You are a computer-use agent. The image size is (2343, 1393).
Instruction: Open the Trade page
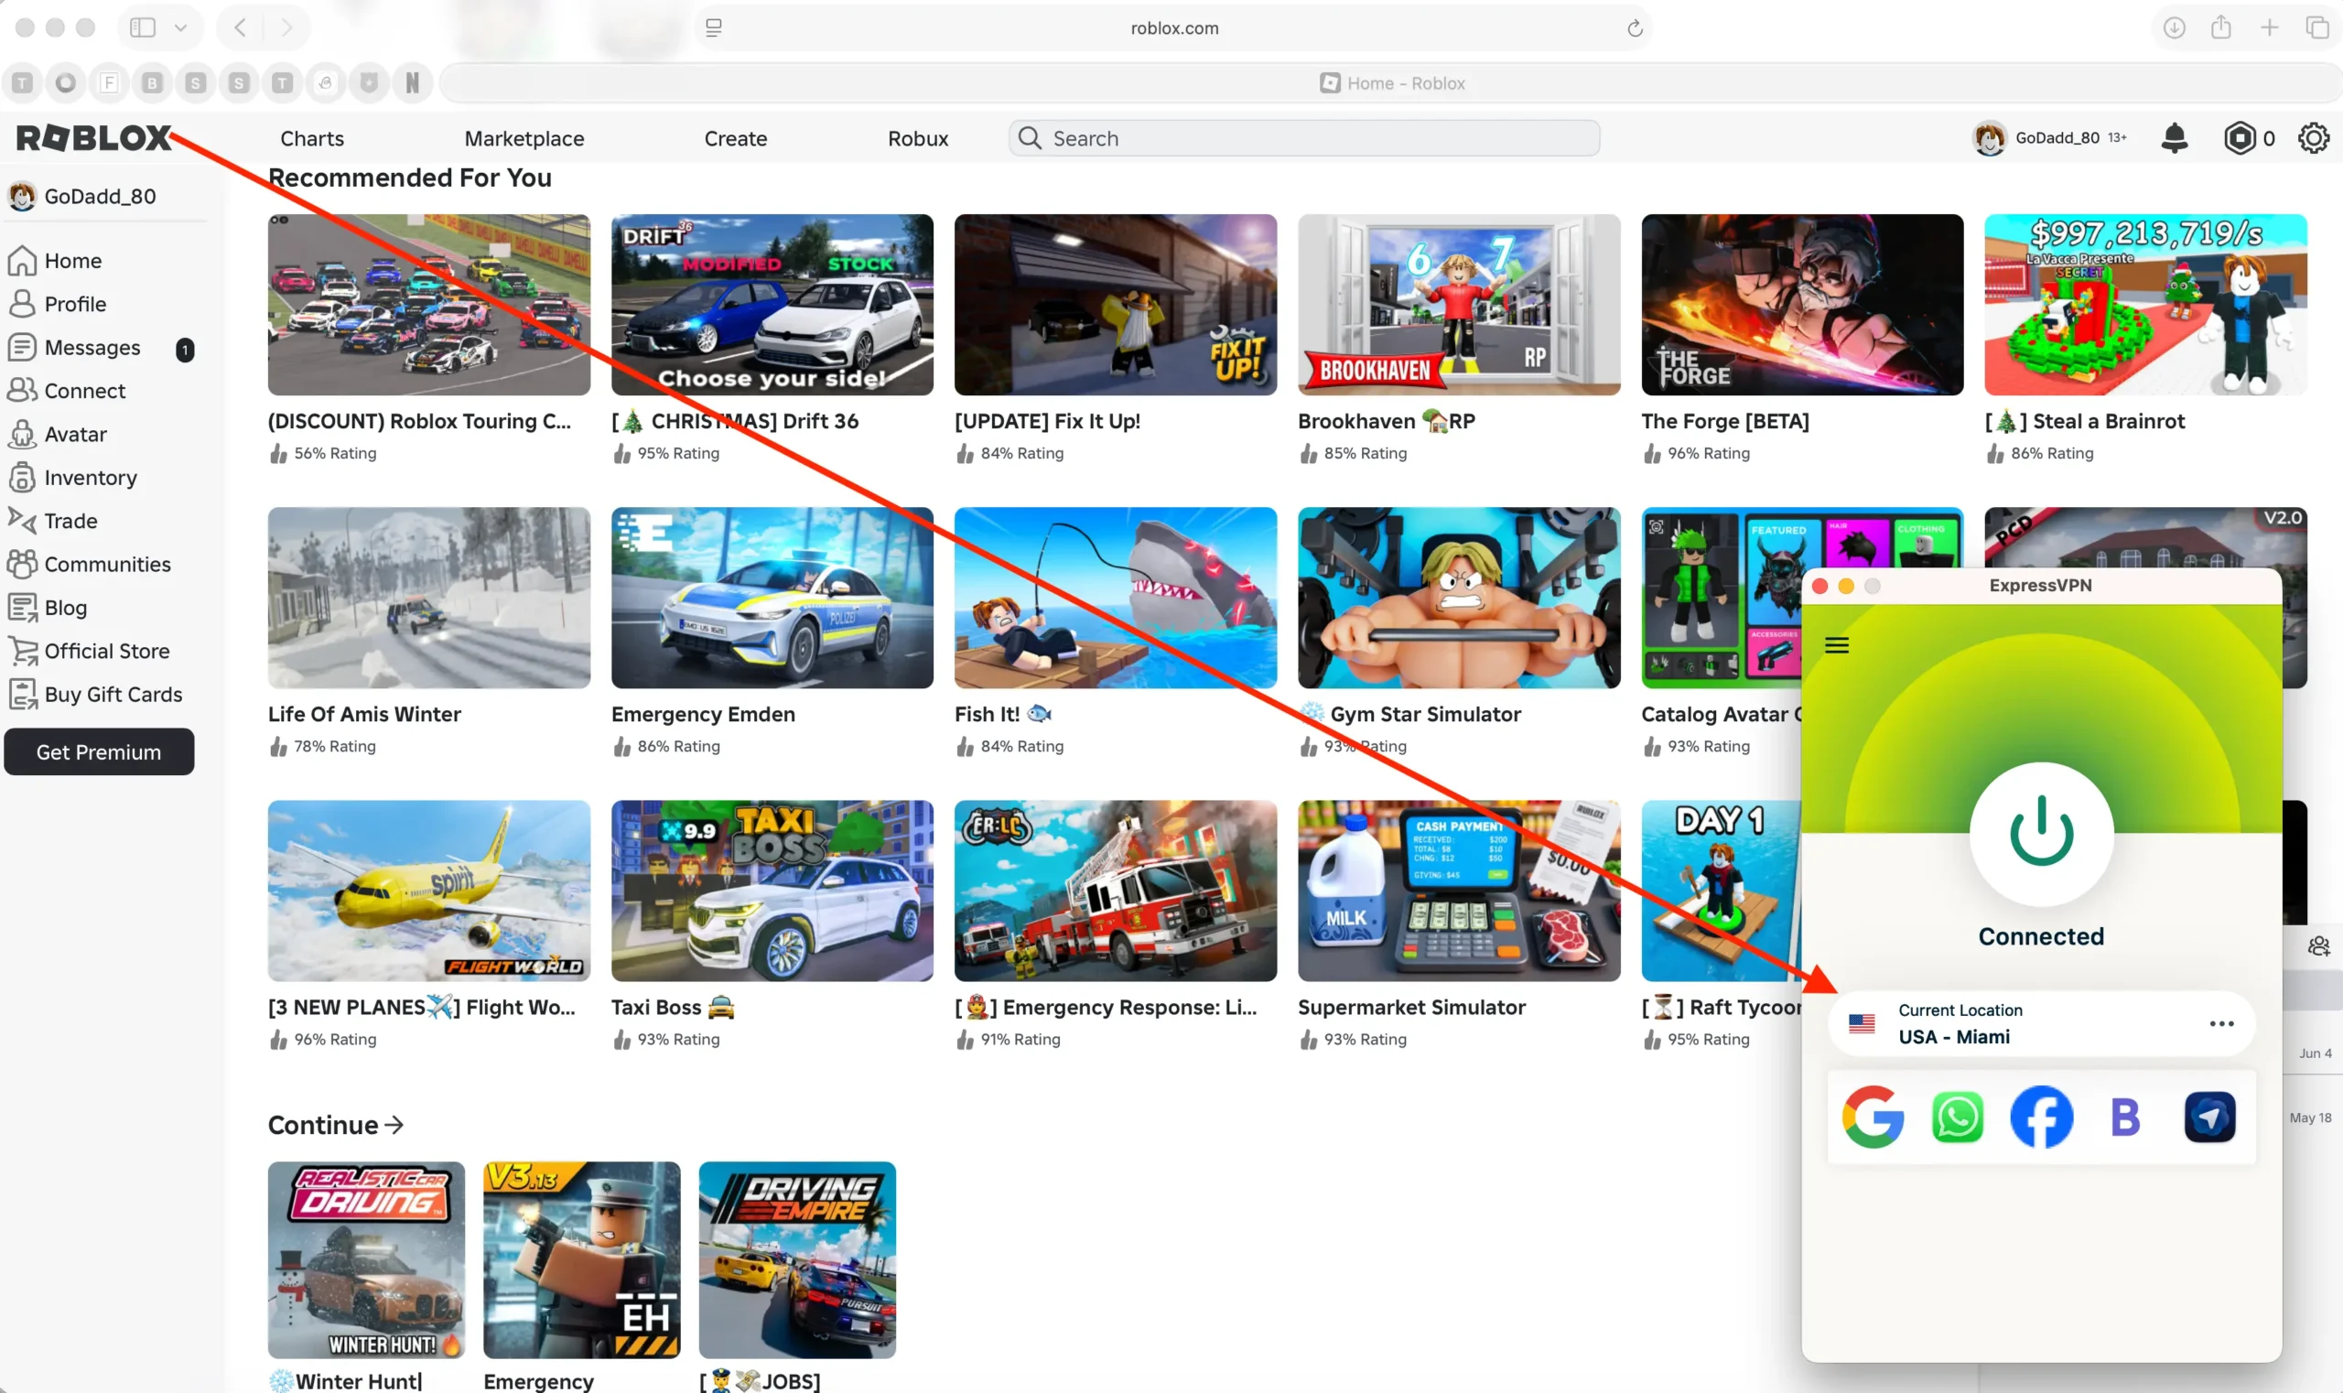point(70,520)
